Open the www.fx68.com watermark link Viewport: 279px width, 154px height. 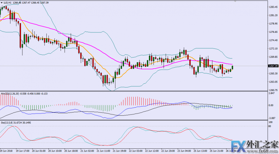(x=267, y=152)
